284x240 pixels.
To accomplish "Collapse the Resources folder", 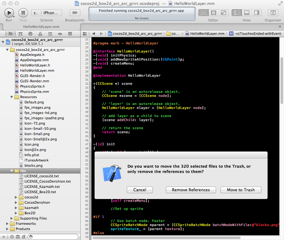I will [11, 97].
